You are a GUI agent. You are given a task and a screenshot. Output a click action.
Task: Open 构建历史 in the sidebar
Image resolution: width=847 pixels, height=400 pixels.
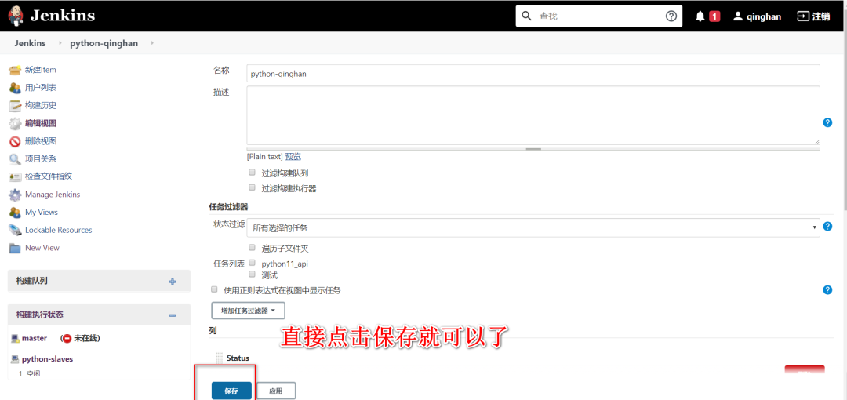pyautogui.click(x=41, y=105)
